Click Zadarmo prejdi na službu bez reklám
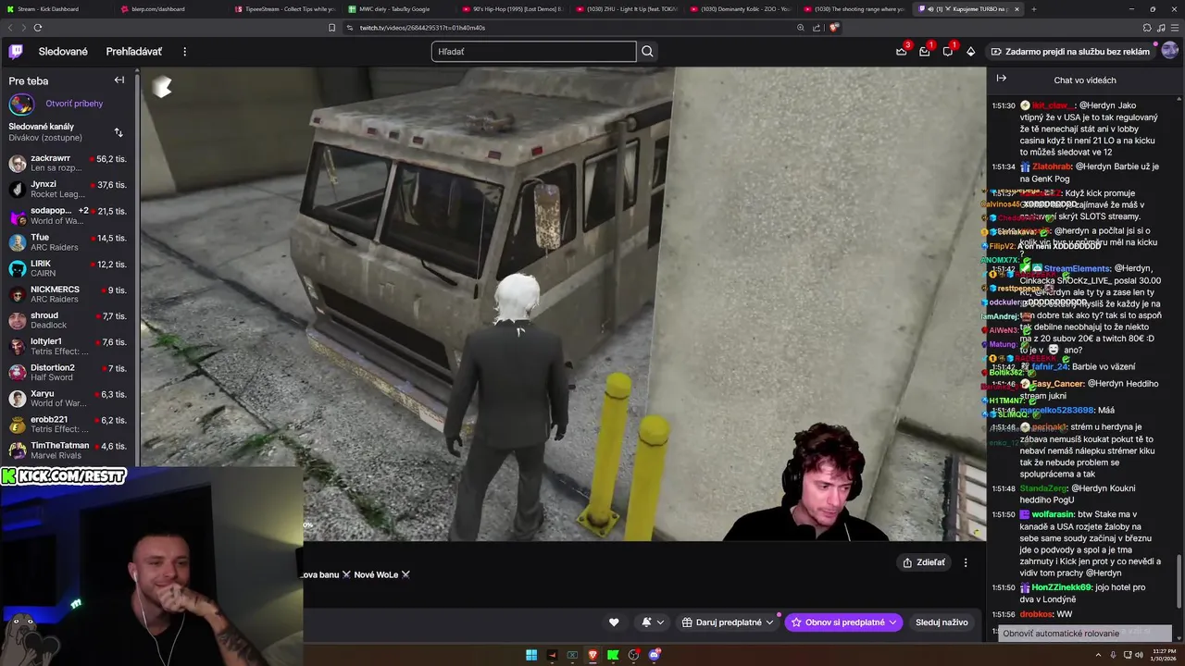The image size is (1185, 666). pyautogui.click(x=1070, y=52)
